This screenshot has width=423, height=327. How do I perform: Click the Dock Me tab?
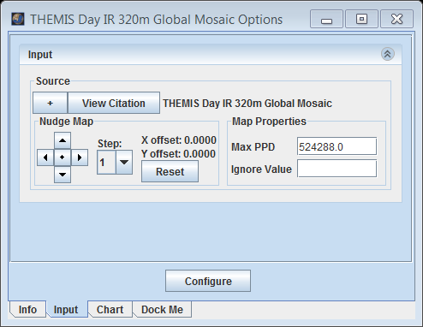pyautogui.click(x=162, y=309)
